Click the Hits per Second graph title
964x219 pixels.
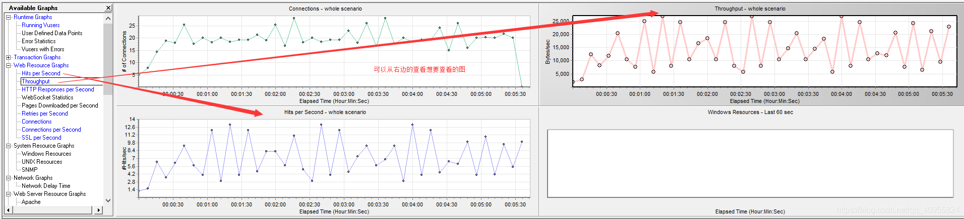point(325,112)
